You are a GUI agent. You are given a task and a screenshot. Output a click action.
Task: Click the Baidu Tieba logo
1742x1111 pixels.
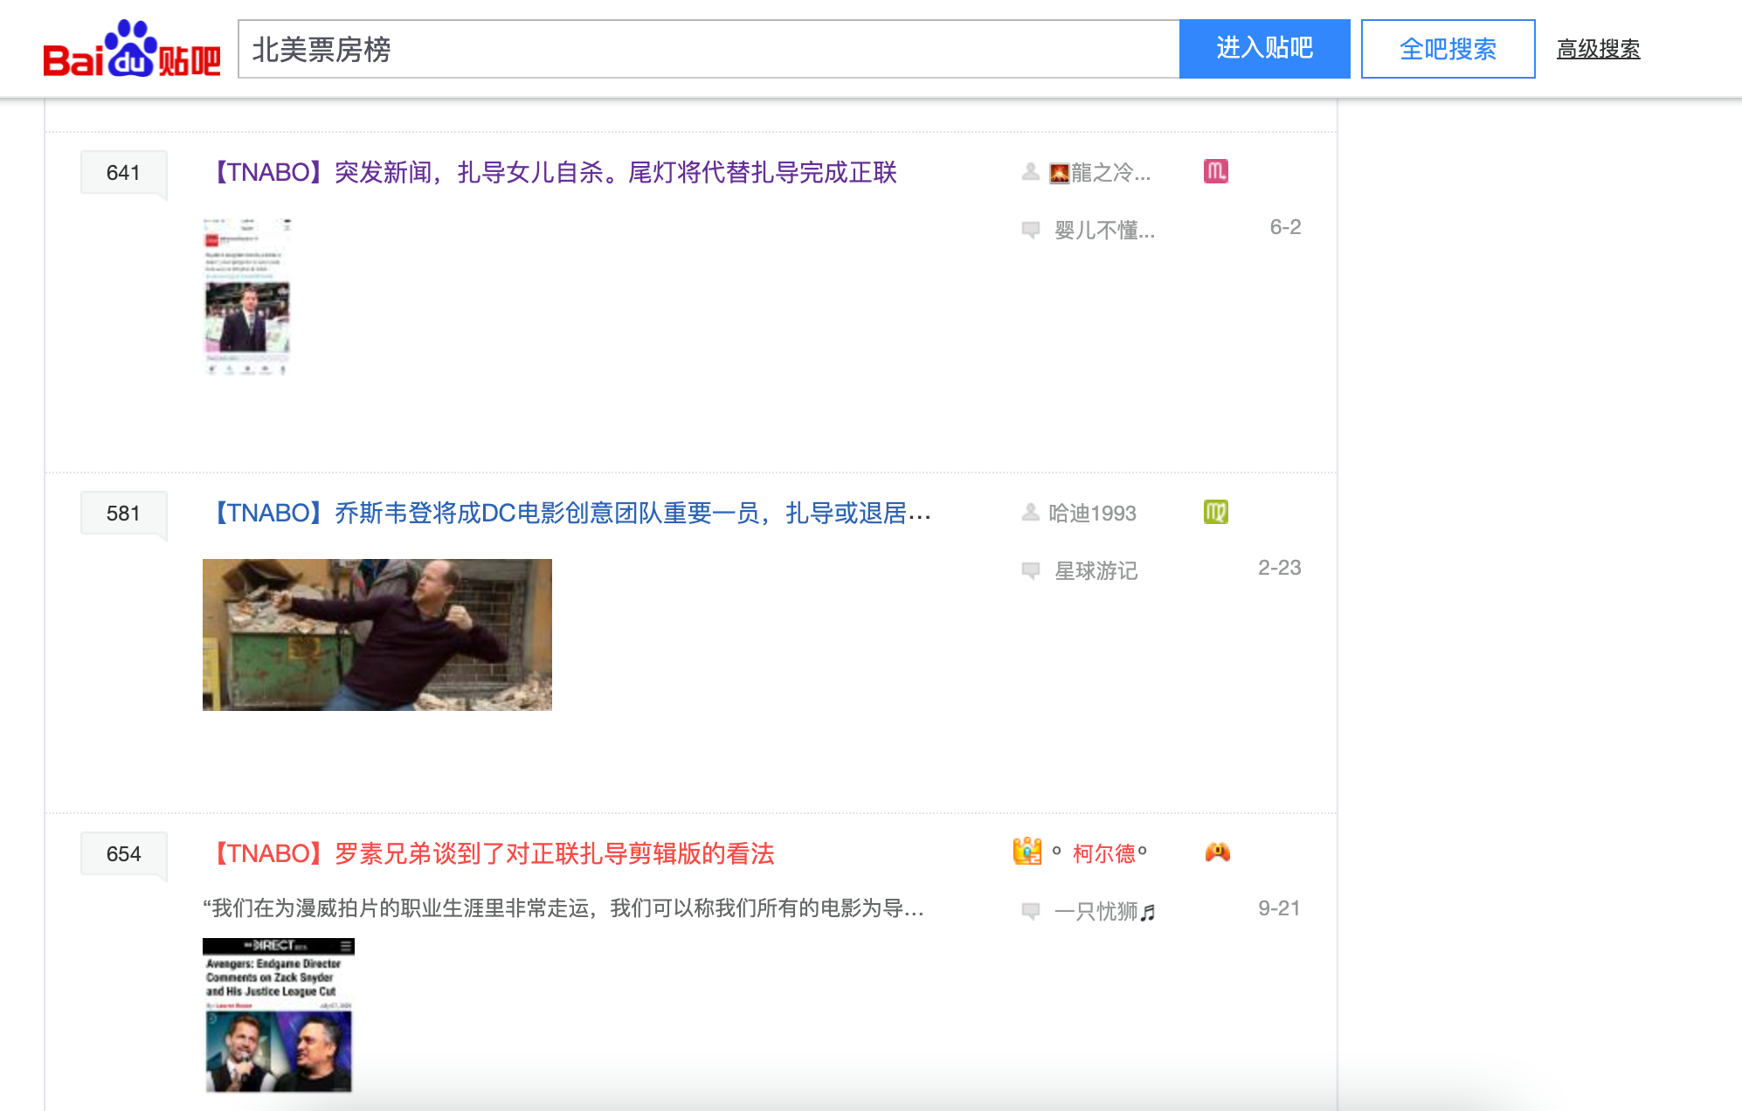[x=131, y=50]
